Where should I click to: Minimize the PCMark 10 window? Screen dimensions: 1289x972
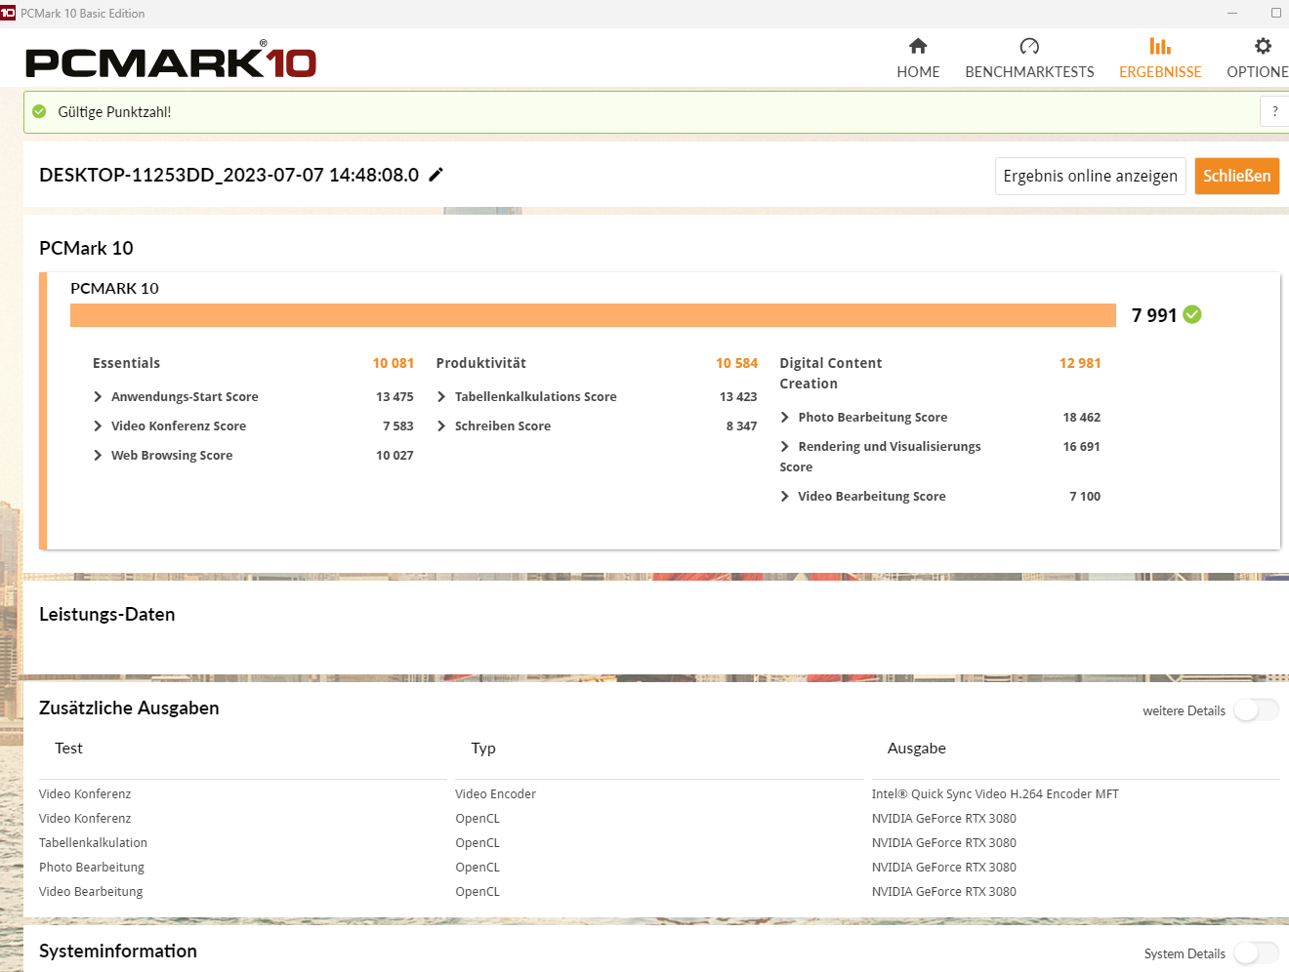(1232, 13)
